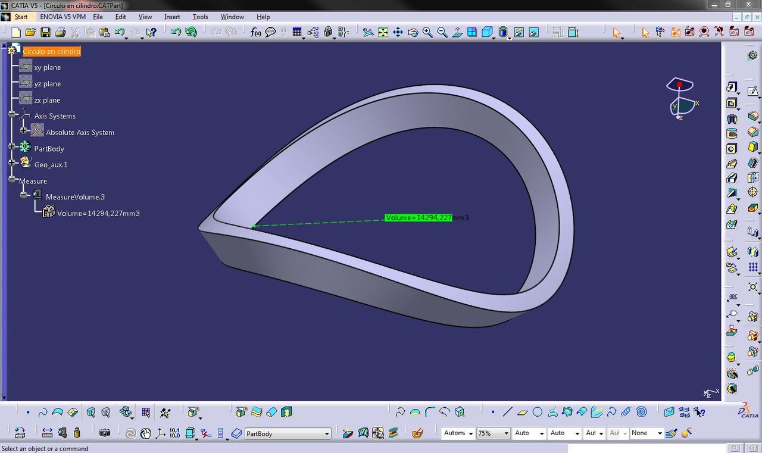Click the Sketcher icon in right toolbar
762x453 pixels.
point(752,91)
